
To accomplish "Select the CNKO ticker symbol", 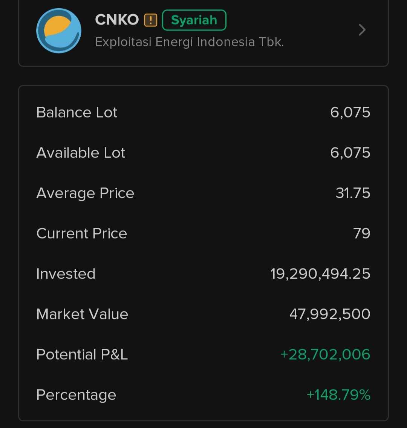I will (x=117, y=20).
